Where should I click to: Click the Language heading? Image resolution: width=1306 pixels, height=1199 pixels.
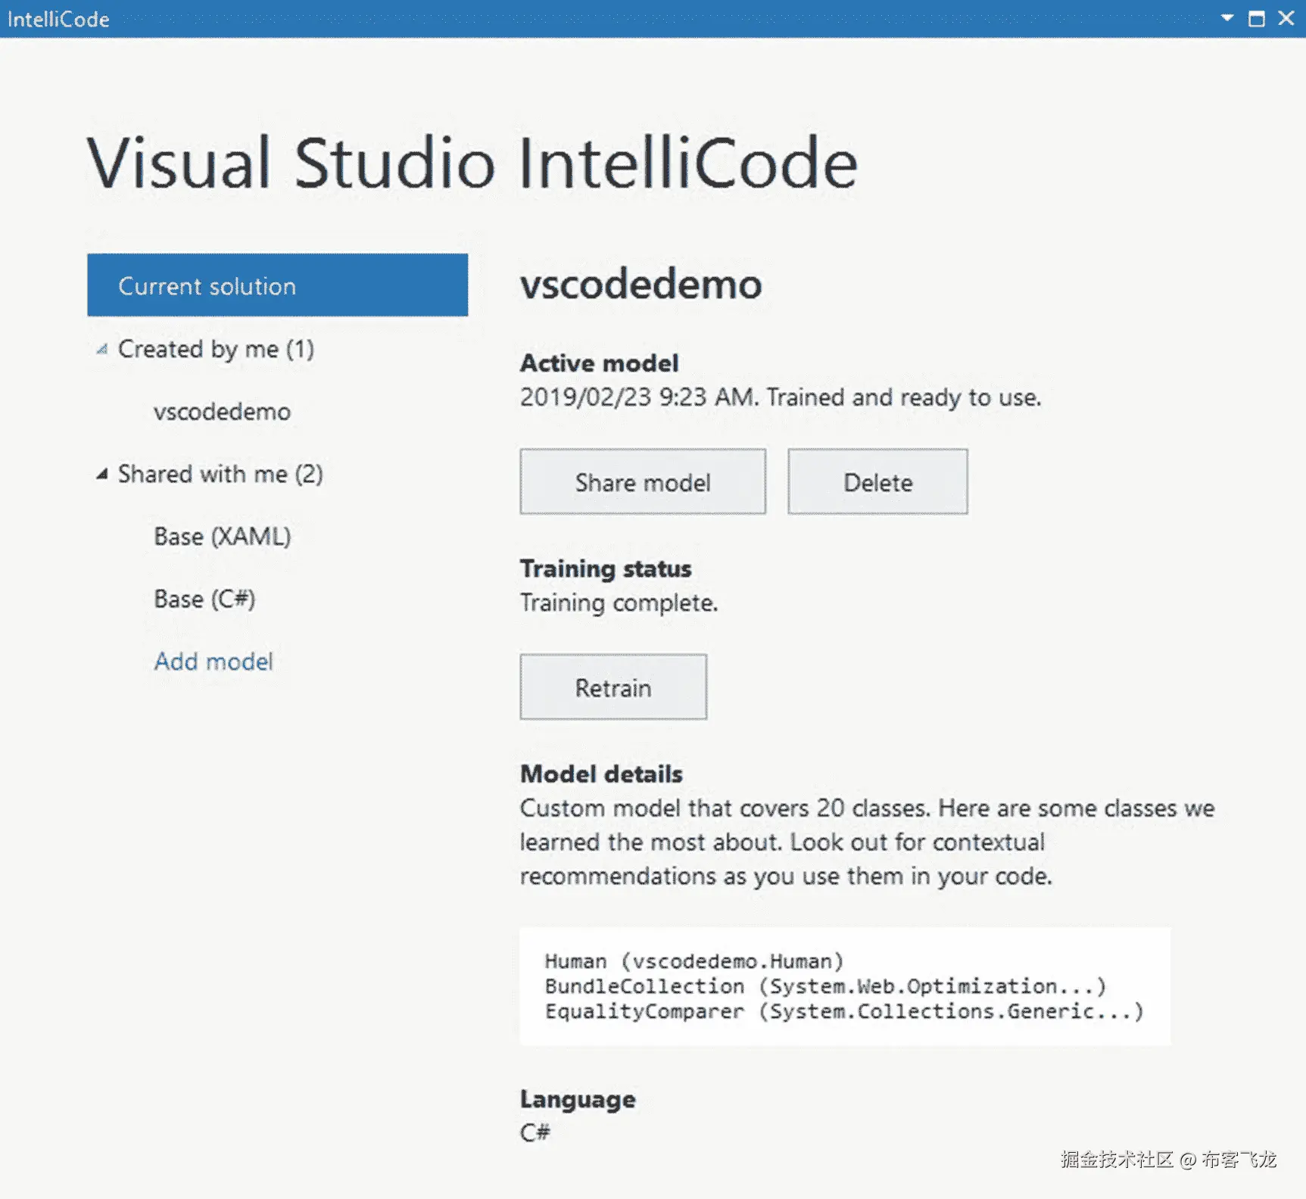click(x=578, y=1100)
